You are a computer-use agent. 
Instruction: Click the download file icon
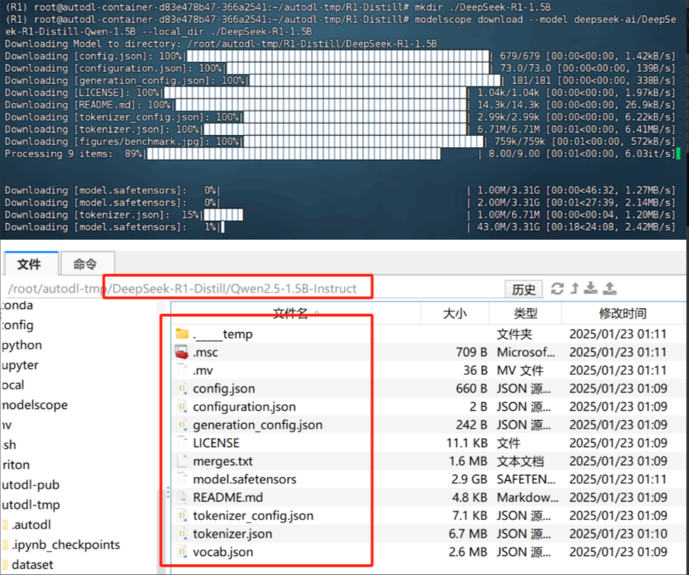click(591, 289)
